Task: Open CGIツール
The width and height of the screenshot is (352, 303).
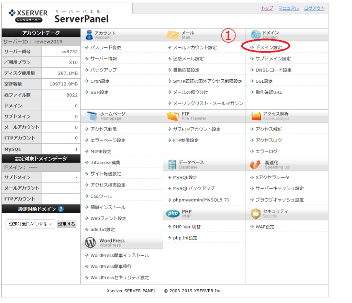Action: click(x=101, y=196)
